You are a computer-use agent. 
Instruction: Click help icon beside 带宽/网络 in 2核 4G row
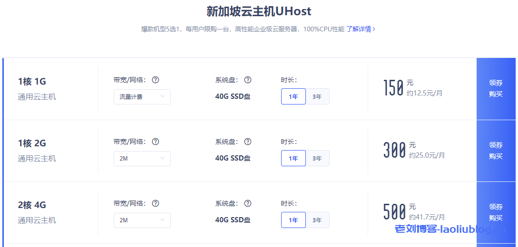coord(156,203)
